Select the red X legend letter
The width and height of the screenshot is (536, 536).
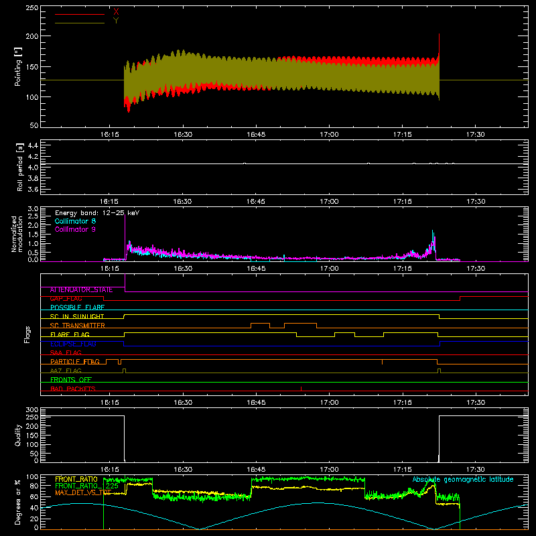116,12
